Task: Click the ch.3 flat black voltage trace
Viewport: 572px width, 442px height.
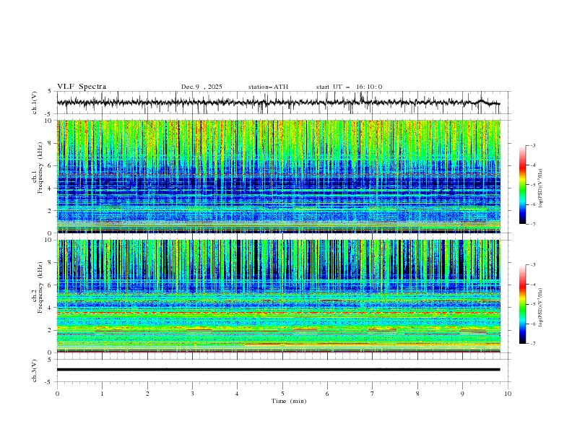Action: [278, 370]
